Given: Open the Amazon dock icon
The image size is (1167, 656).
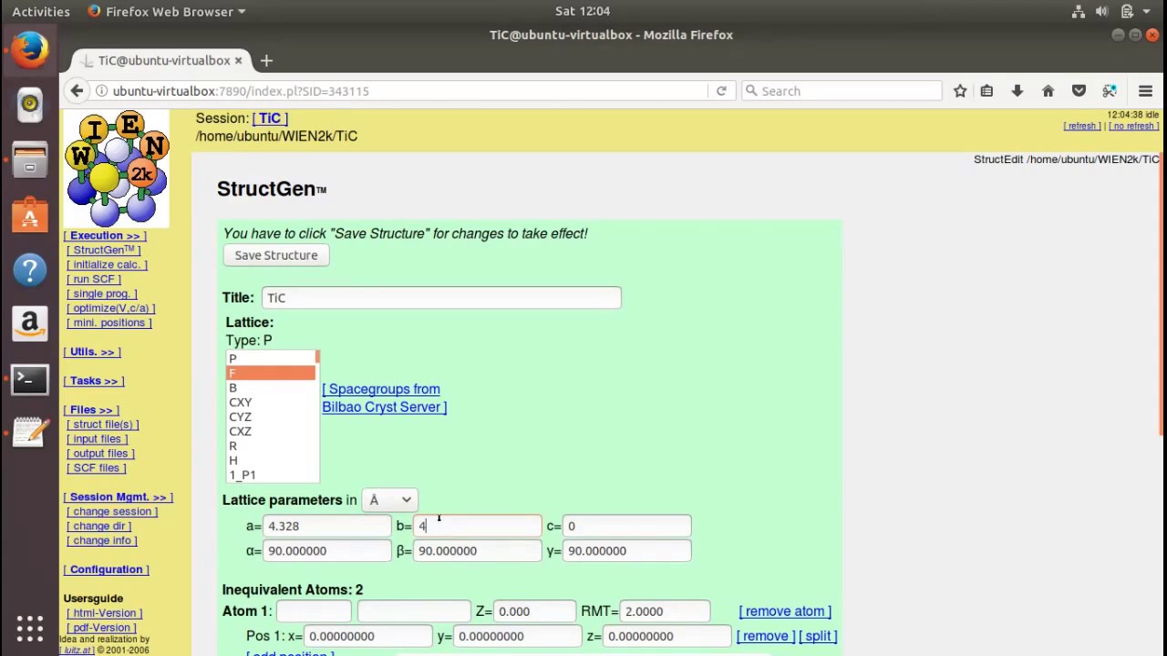Looking at the screenshot, I should [30, 323].
